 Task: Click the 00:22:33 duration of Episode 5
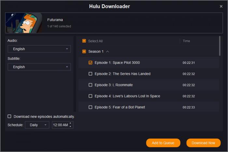[x=189, y=107]
